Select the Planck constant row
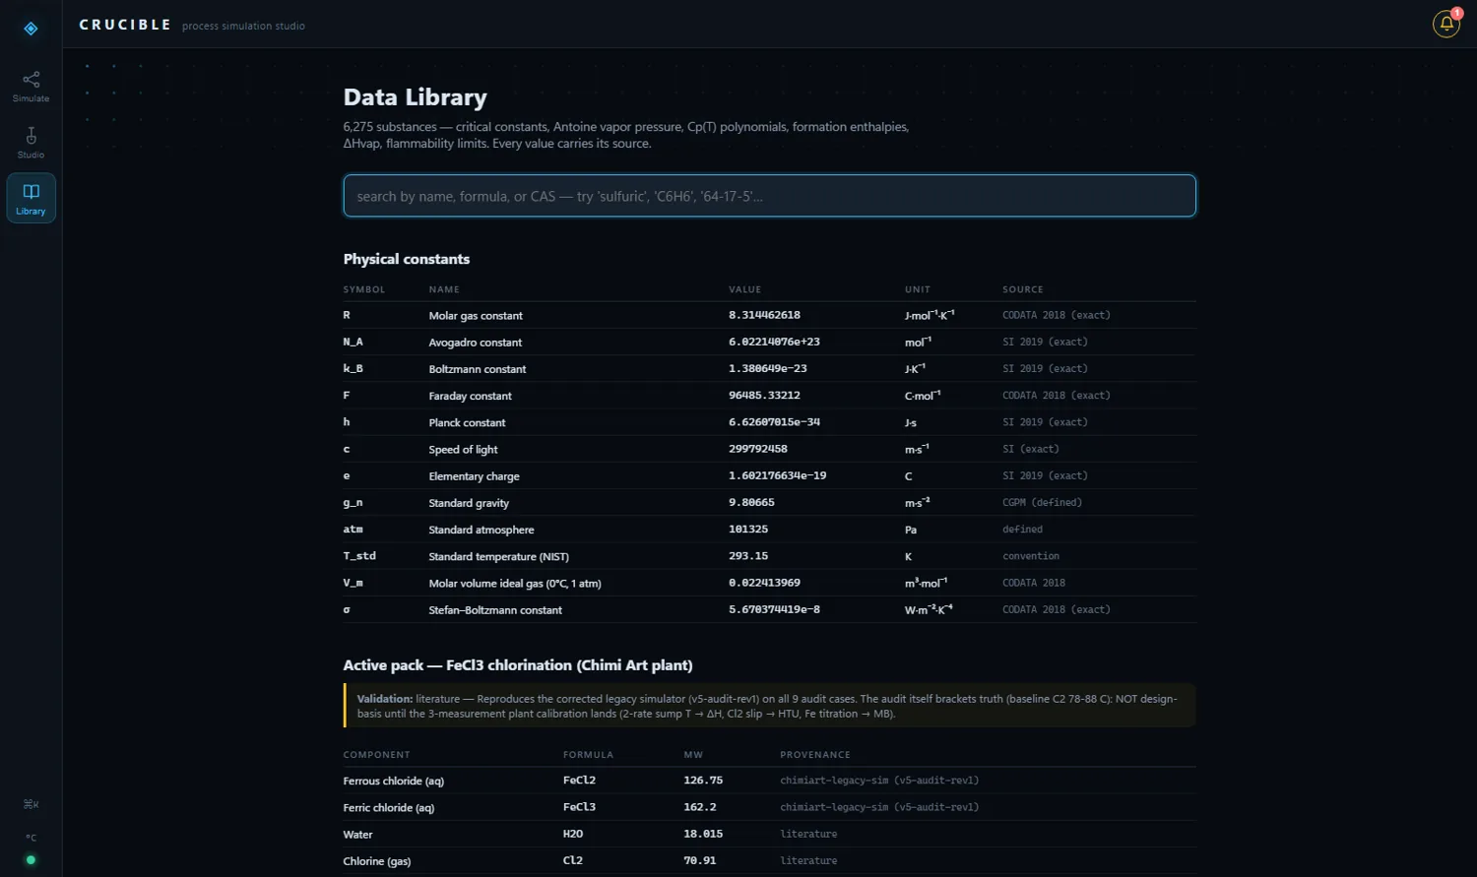Viewport: 1477px width, 877px height. click(x=769, y=422)
